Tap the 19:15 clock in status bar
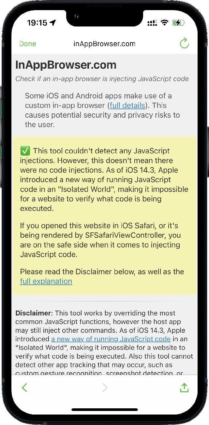 click(x=37, y=23)
